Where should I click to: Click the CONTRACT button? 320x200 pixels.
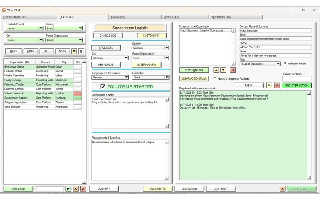[x=221, y=188]
